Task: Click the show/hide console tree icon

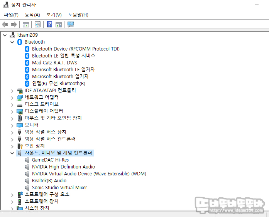Action: coord(26,25)
